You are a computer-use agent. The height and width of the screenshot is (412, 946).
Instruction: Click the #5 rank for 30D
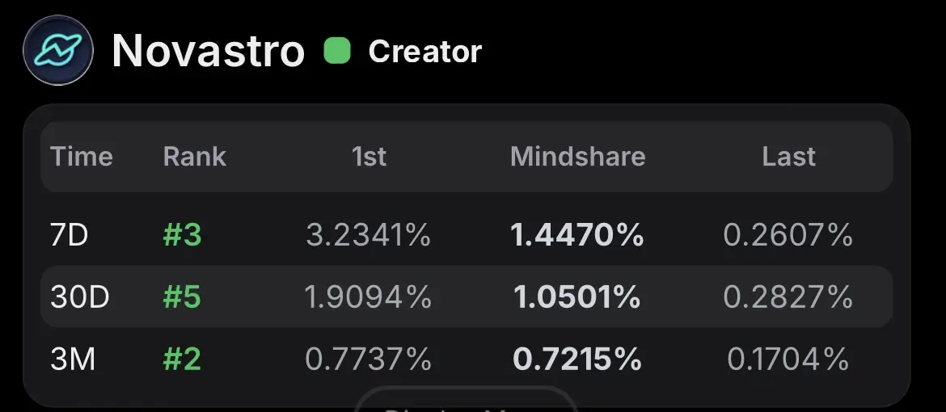point(182,296)
